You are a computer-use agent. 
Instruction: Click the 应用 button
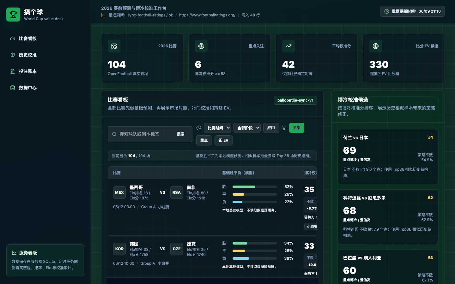271,128
